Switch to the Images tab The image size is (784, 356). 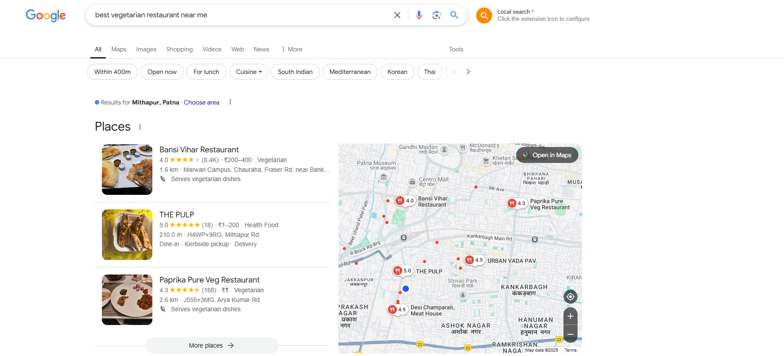[146, 49]
